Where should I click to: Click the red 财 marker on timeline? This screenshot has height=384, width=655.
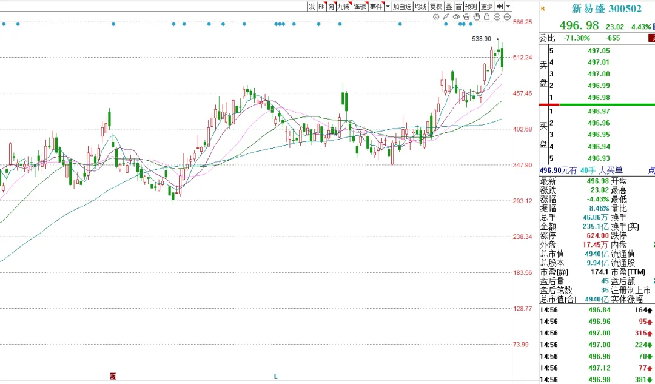[113, 376]
